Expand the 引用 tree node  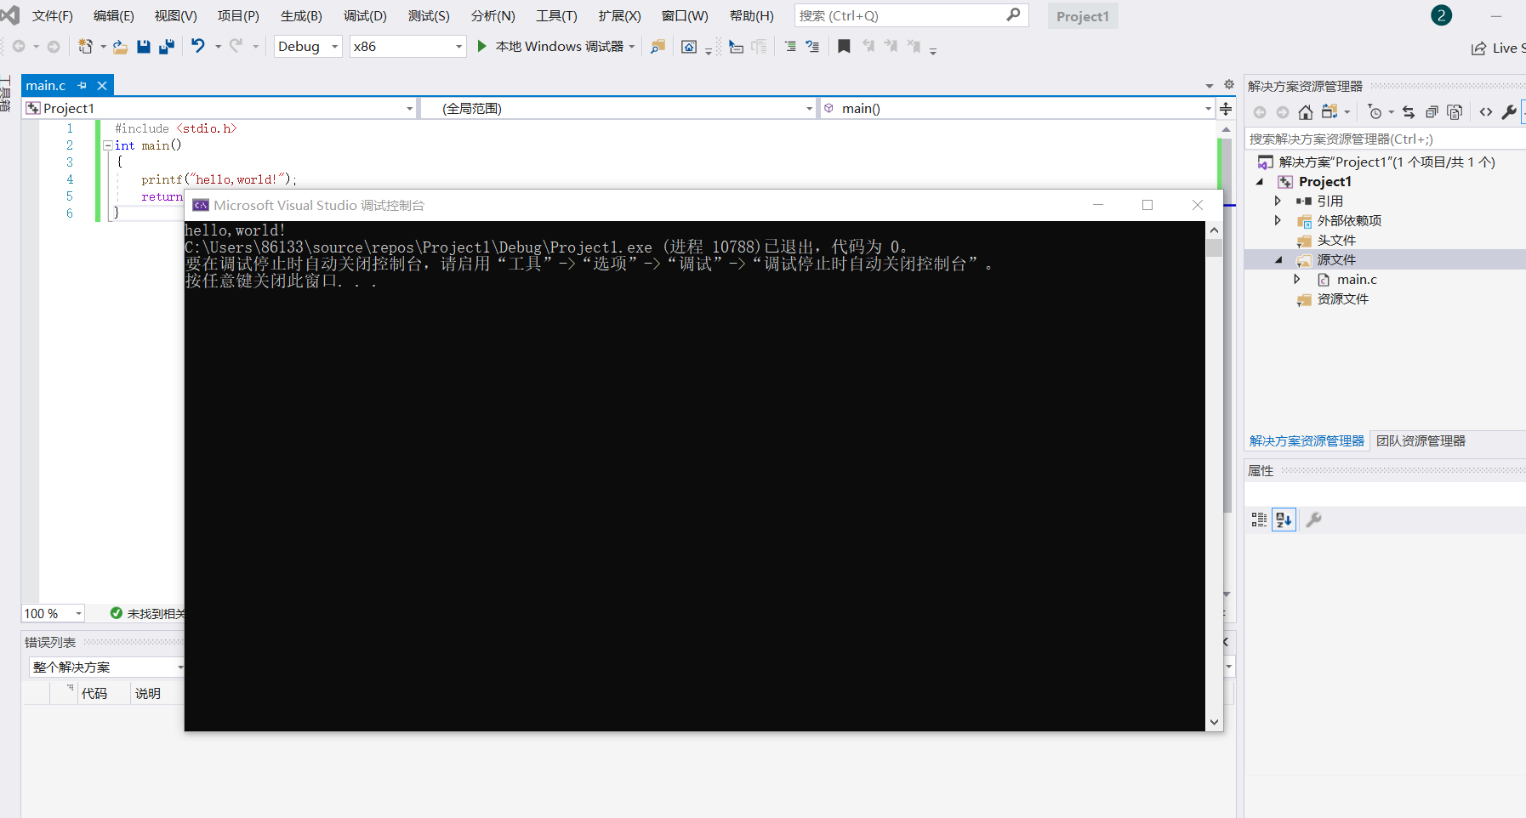point(1278,201)
